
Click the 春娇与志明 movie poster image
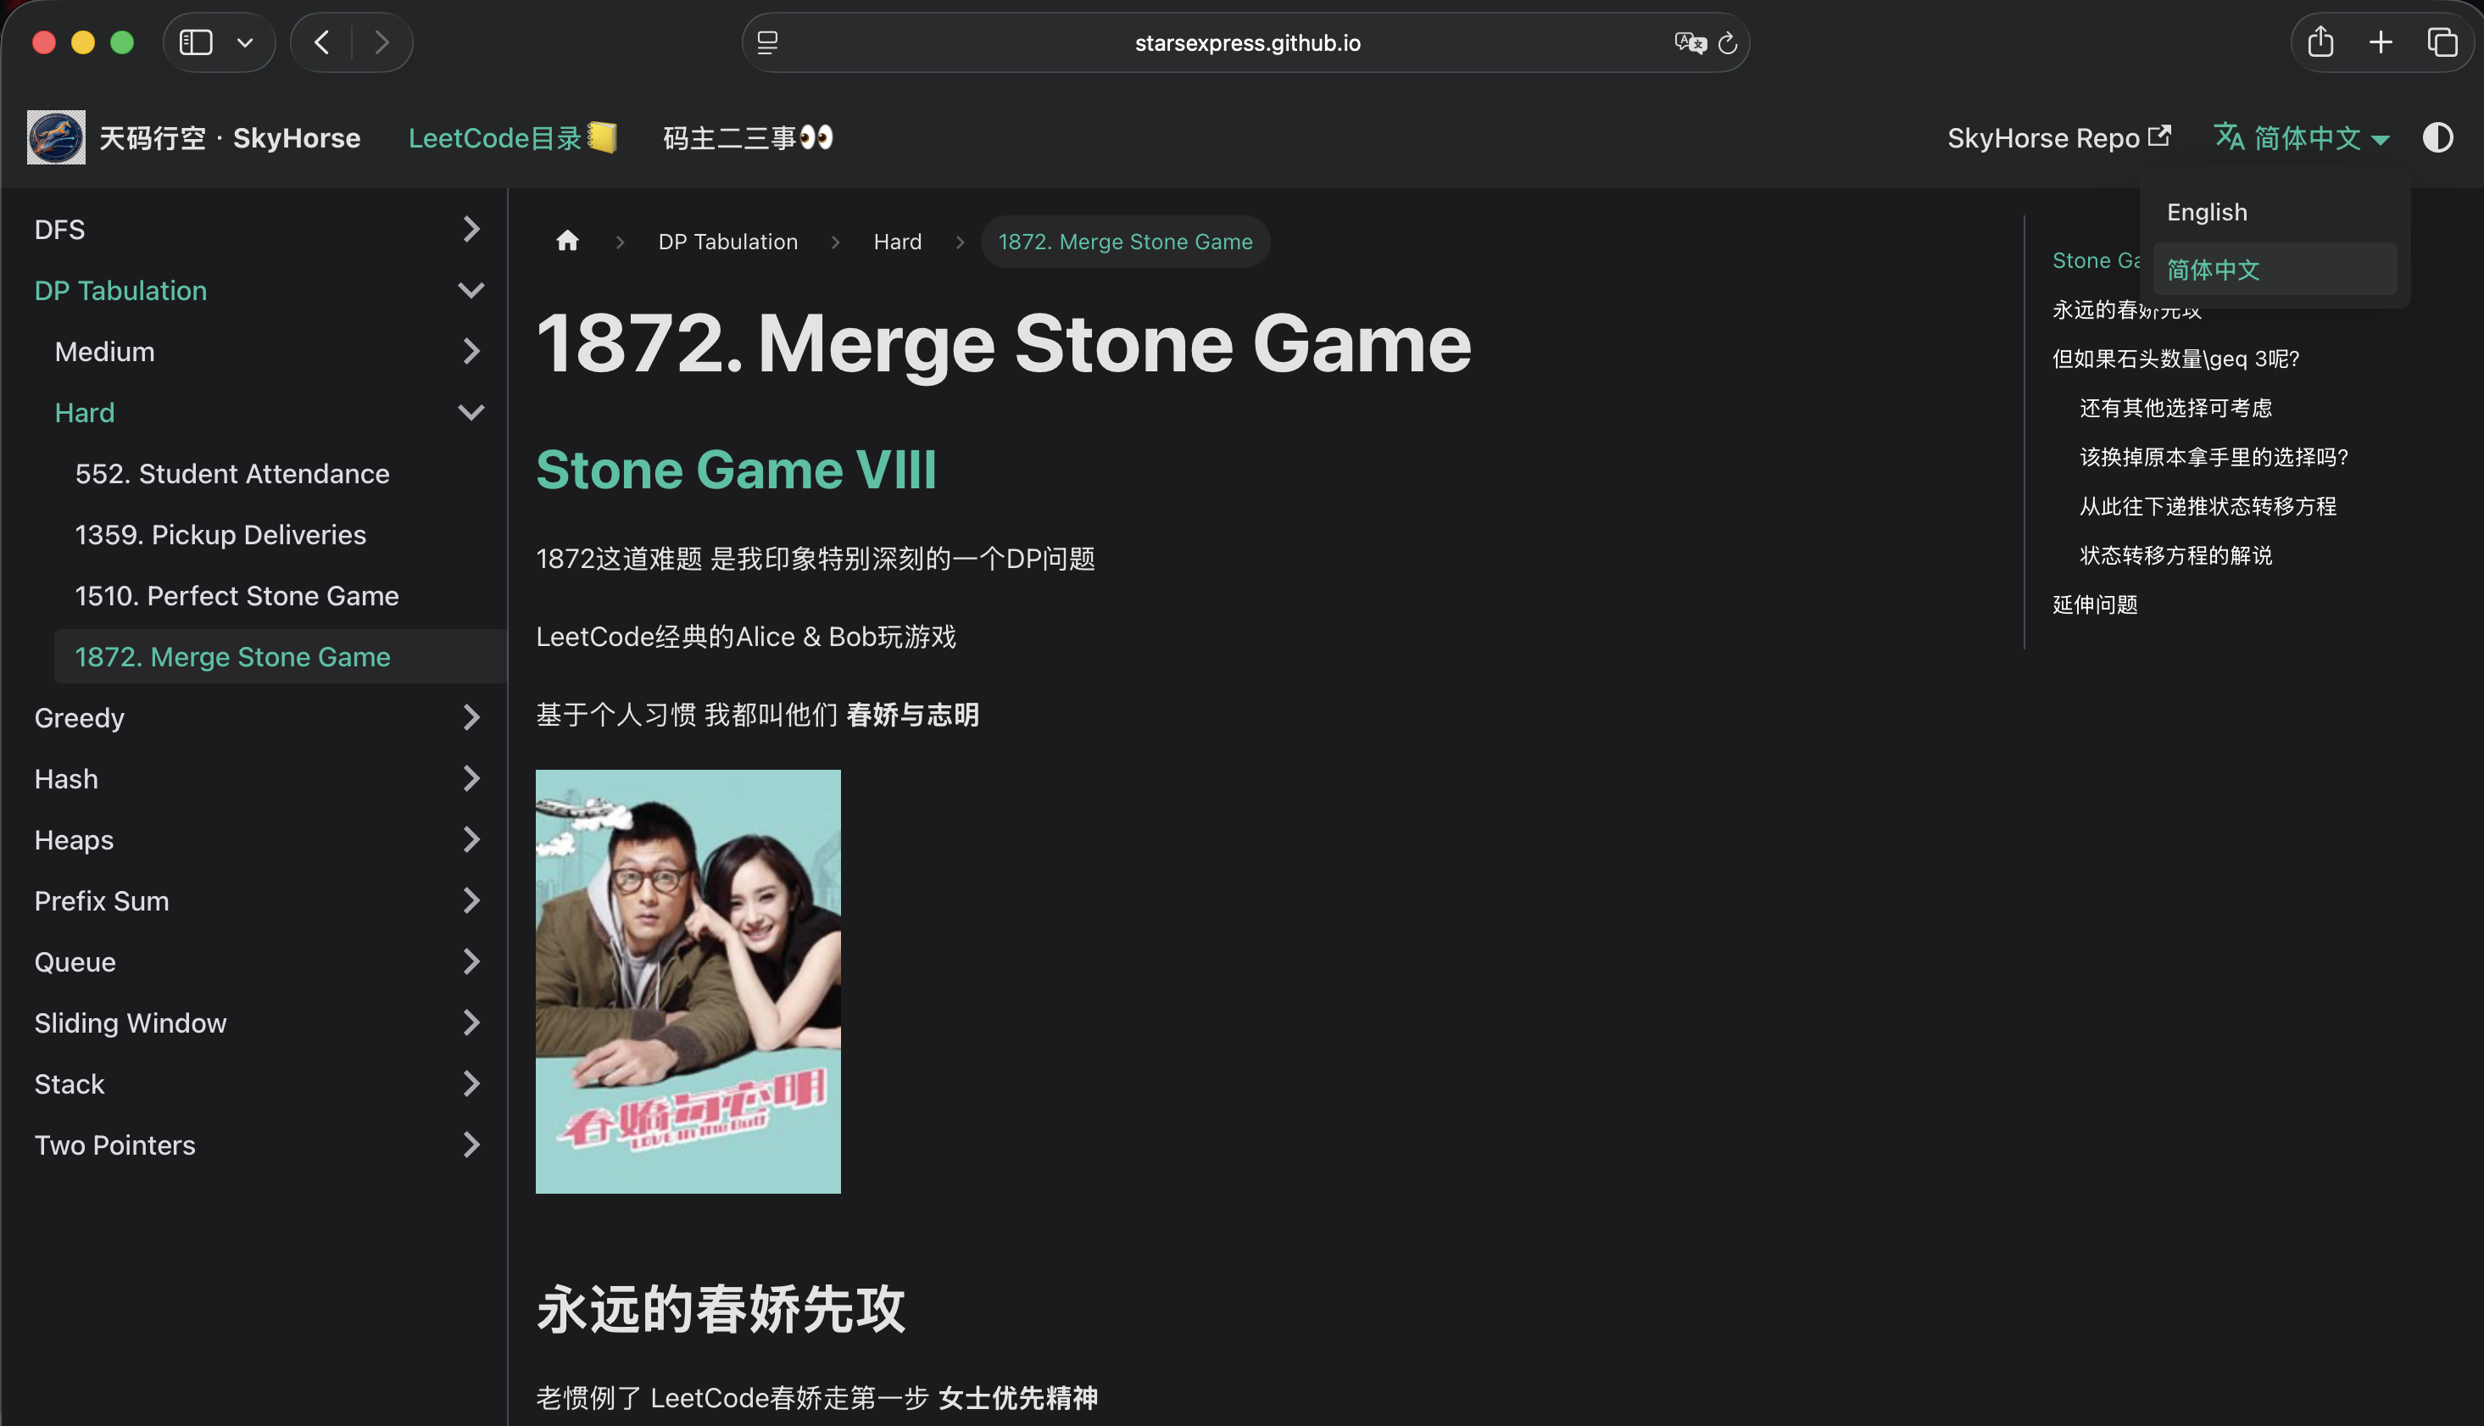(688, 982)
